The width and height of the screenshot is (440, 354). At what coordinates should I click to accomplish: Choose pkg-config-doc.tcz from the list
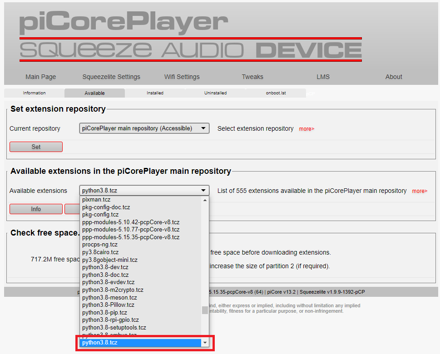tap(141, 207)
